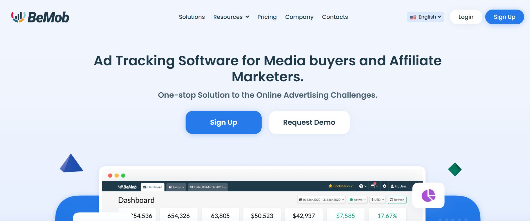Click the One-stop Solution subtitle text
This screenshot has height=221, width=530.
268,95
